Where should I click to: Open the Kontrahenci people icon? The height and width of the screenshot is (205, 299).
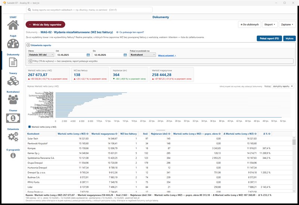tap(13, 100)
